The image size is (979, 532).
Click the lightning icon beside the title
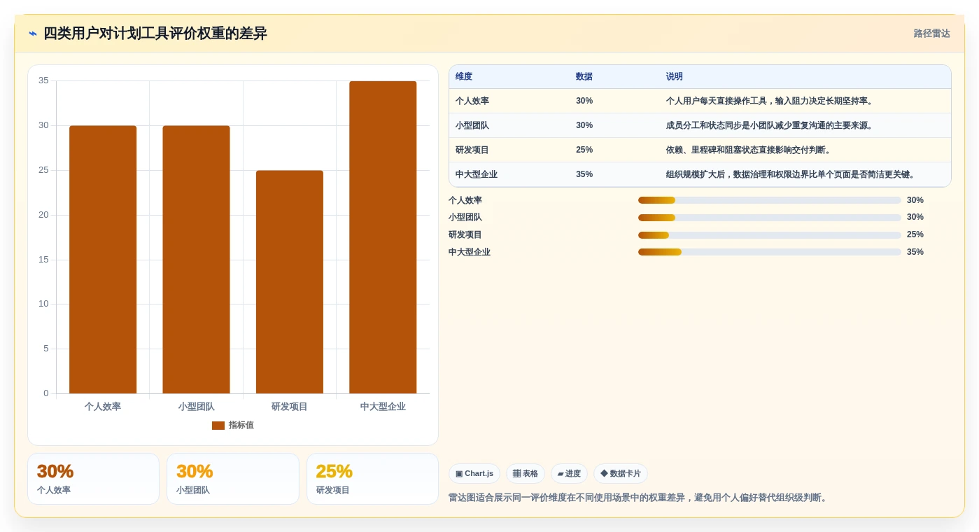pos(33,34)
